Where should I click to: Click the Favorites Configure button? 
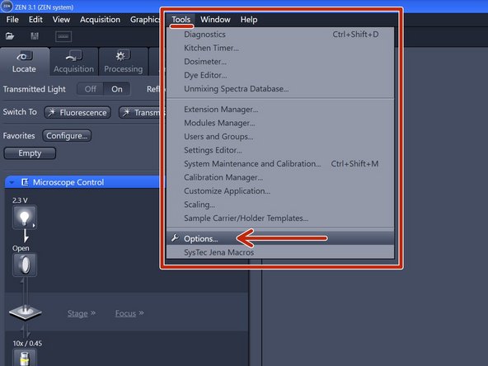tap(67, 136)
